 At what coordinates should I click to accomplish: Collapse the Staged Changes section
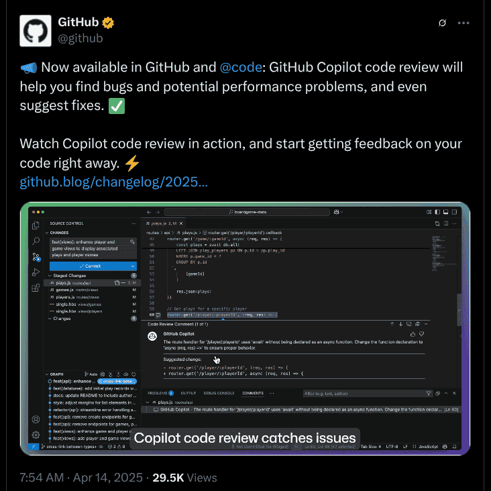(x=50, y=276)
